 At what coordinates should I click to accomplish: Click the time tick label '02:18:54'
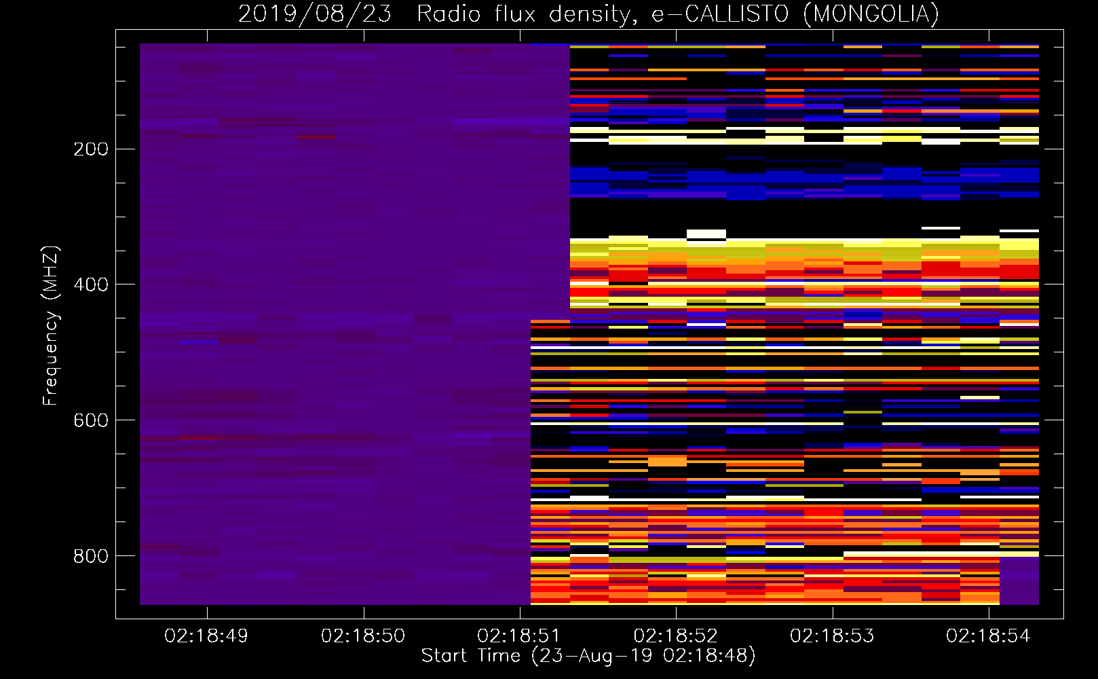click(988, 636)
